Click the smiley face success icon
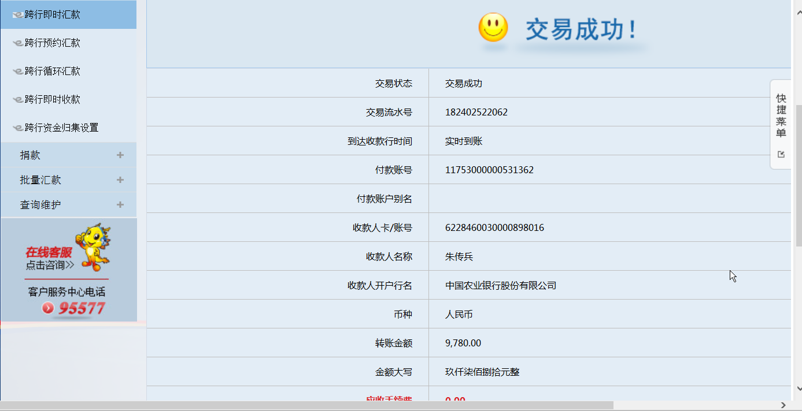This screenshot has width=802, height=411. click(x=493, y=28)
